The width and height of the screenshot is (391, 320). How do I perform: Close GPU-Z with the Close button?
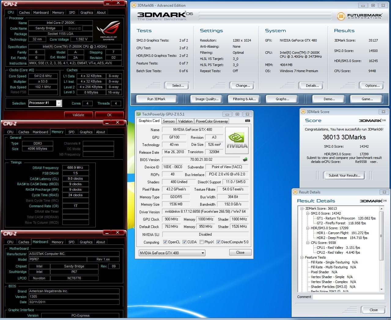[x=240, y=252]
